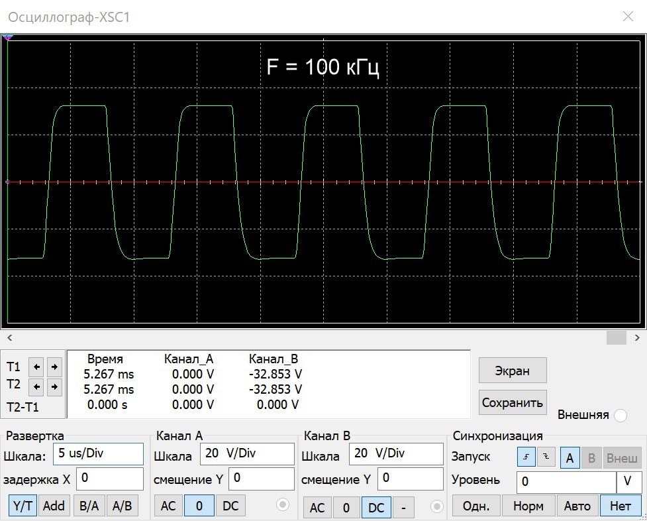The height and width of the screenshot is (521, 647).
Task: Select Y/T display mode
Action: 23,506
